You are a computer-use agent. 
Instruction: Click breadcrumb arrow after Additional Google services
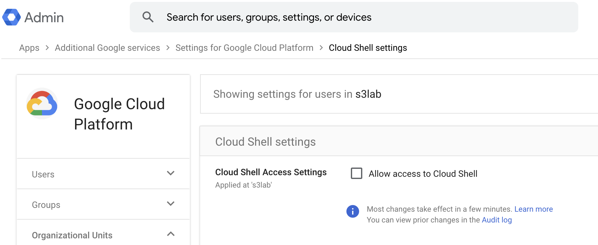[x=168, y=48]
